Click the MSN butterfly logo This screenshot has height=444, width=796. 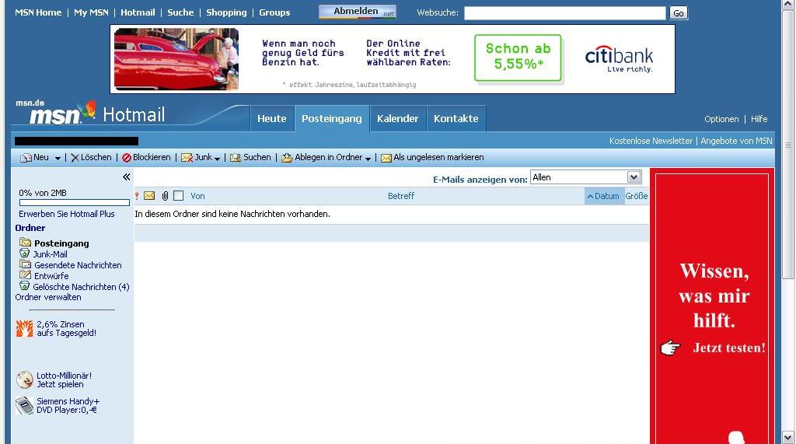click(x=90, y=109)
